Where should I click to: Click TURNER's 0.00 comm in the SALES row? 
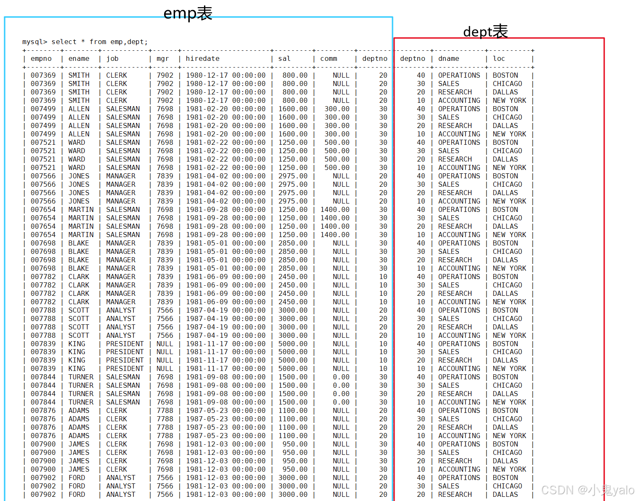pos(341,386)
